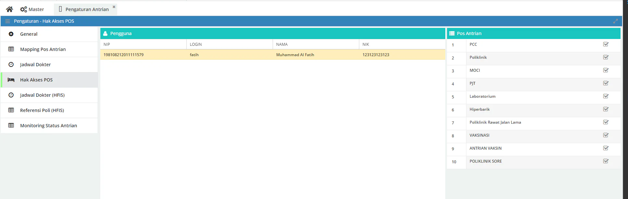Click clock icon beside Jadwal Dokter (HFIS)
Viewport: 628px width, 199px height.
(x=11, y=95)
